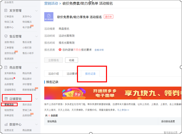Click the 数据中心 section title
Screen dimensions: 182x134
coord(15,124)
